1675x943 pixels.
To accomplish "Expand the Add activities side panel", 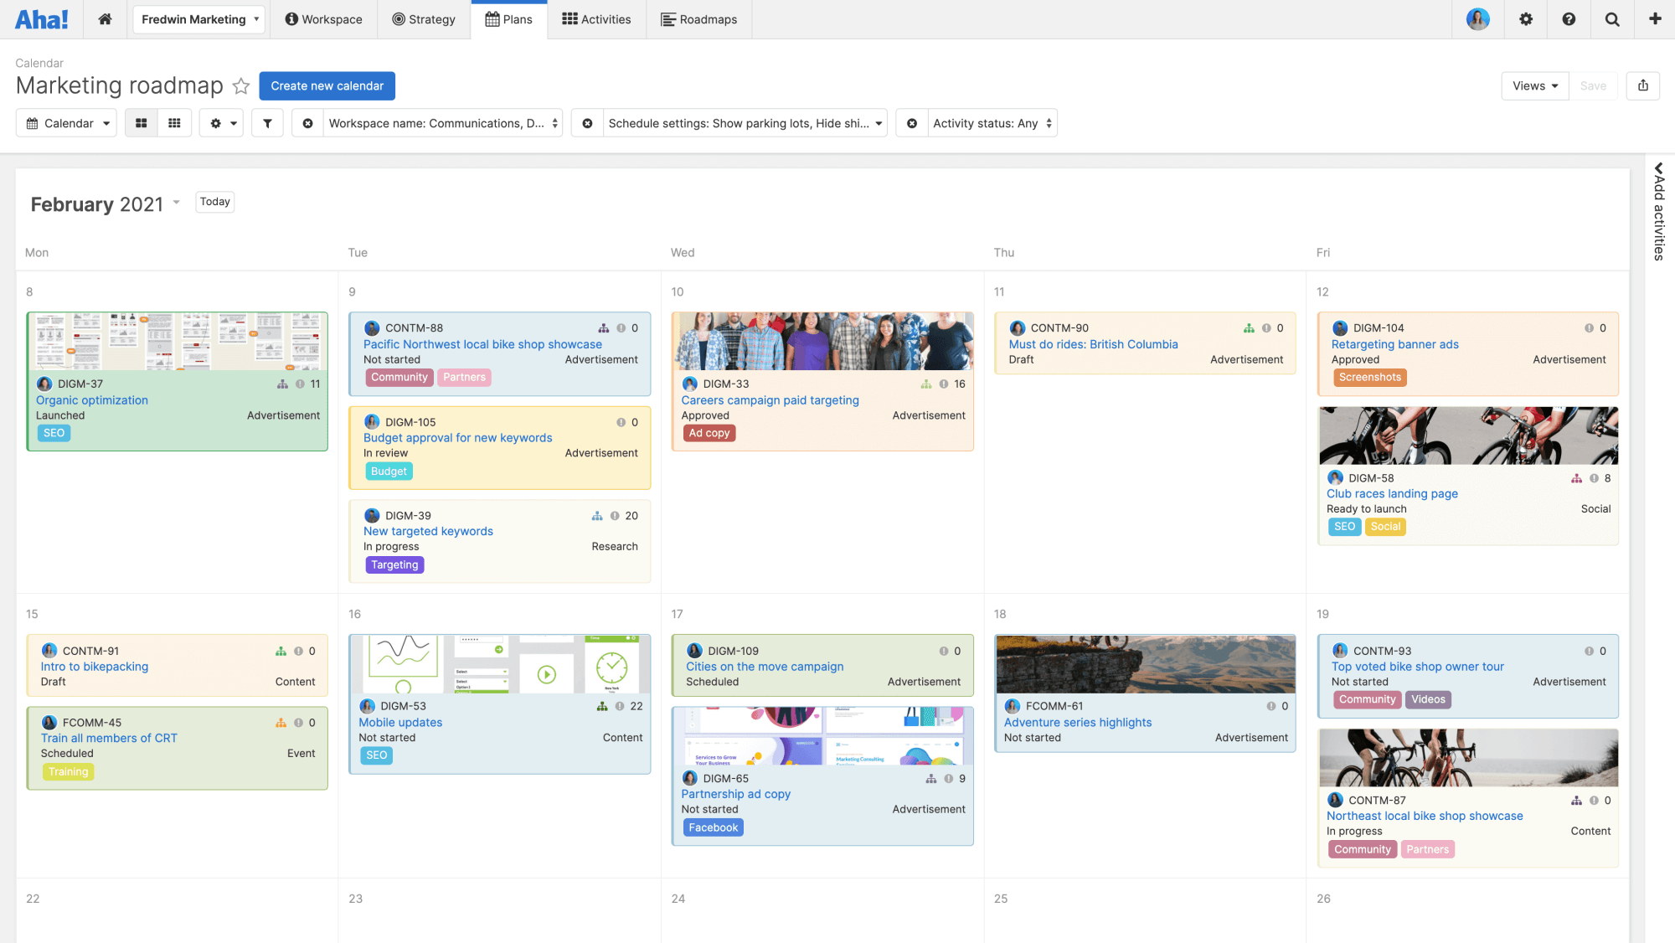I will click(1658, 213).
